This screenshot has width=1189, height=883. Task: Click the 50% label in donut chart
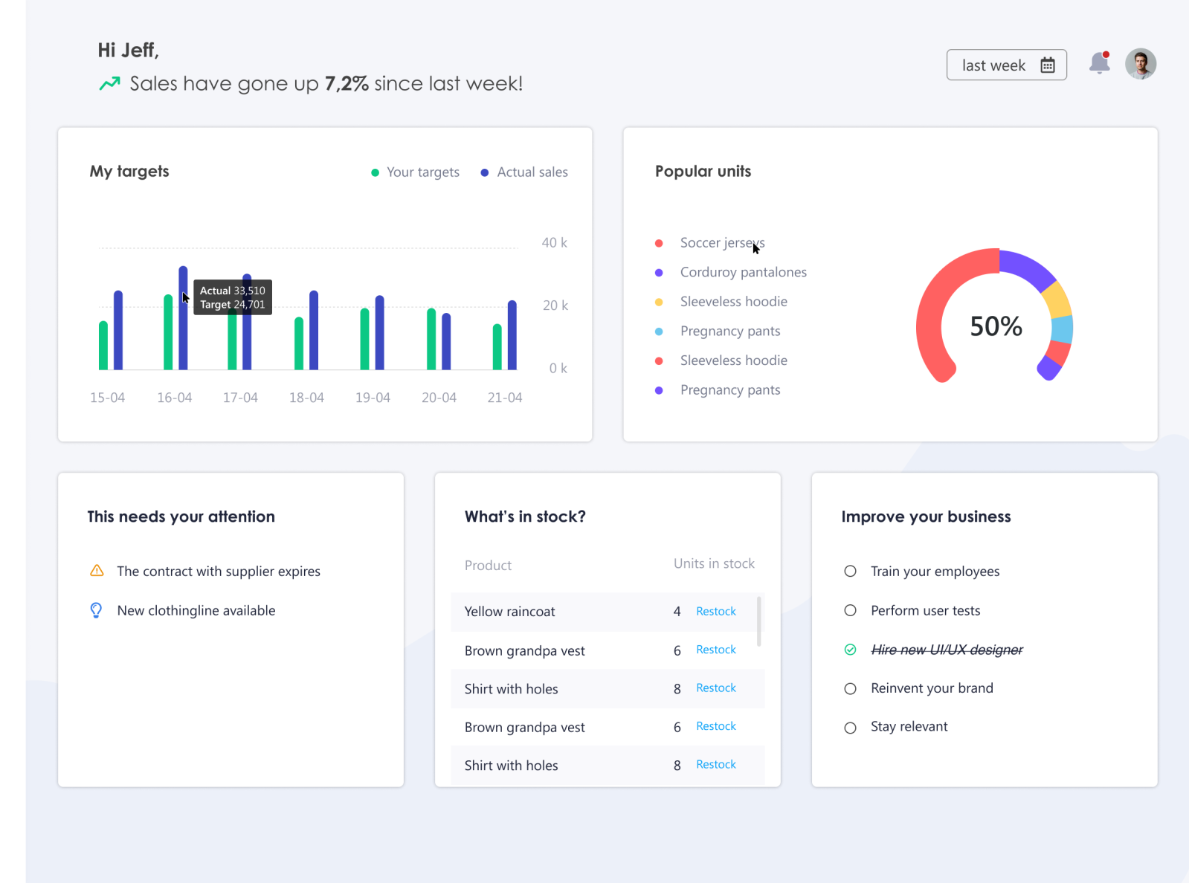pyautogui.click(x=996, y=326)
